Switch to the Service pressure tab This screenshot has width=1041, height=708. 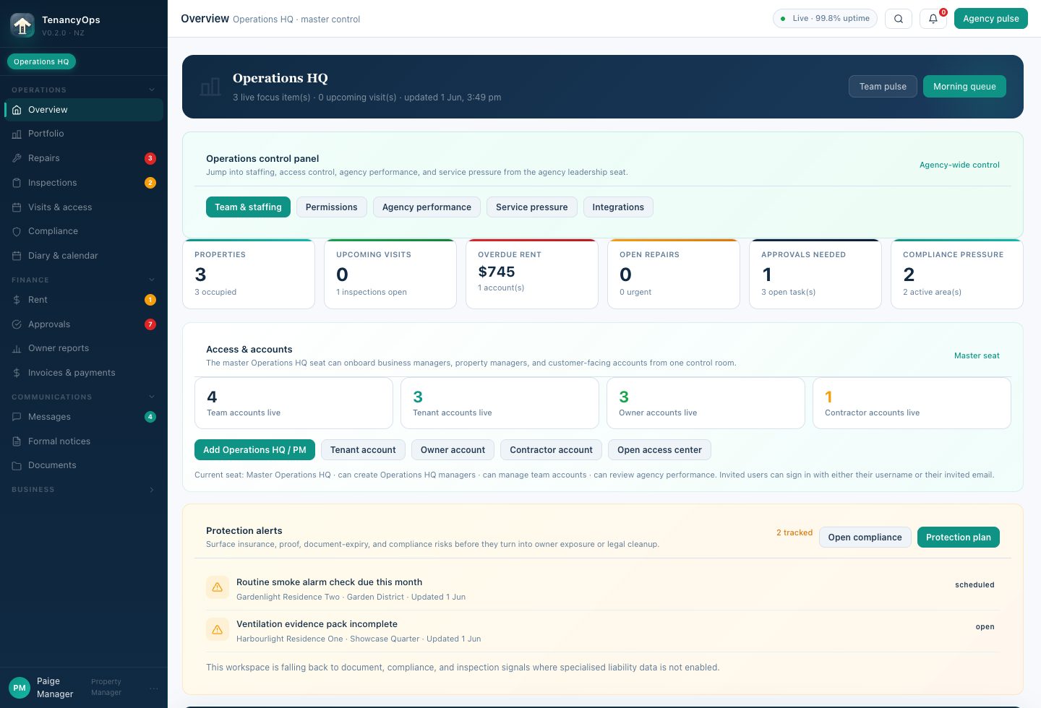pyautogui.click(x=532, y=207)
